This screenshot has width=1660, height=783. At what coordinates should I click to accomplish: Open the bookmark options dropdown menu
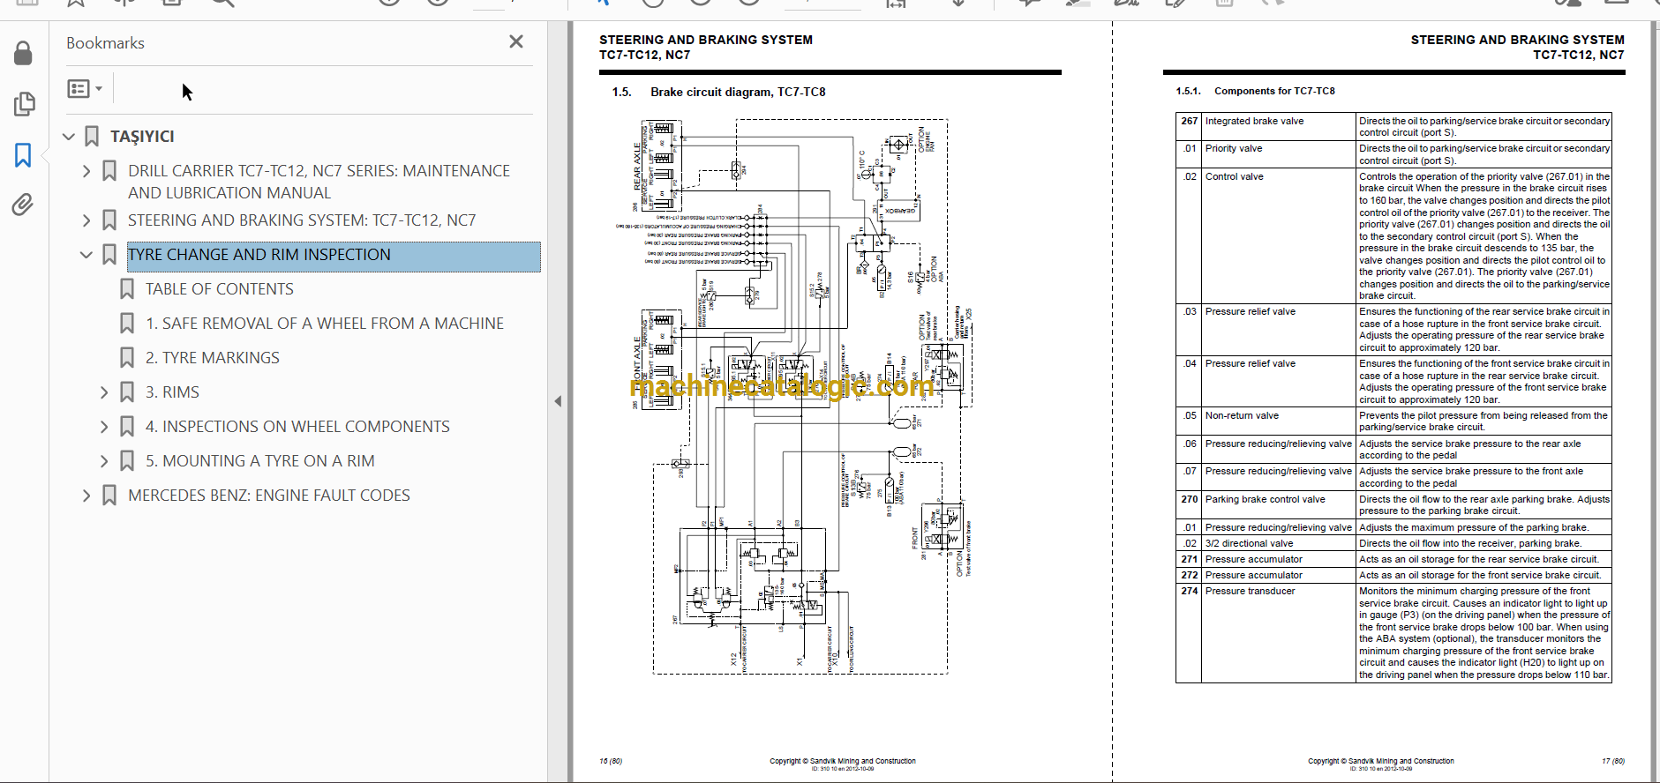(85, 88)
